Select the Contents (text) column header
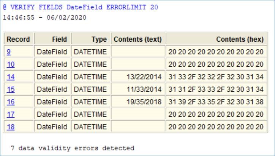The width and height of the screenshot is (275, 156). tap(138, 39)
